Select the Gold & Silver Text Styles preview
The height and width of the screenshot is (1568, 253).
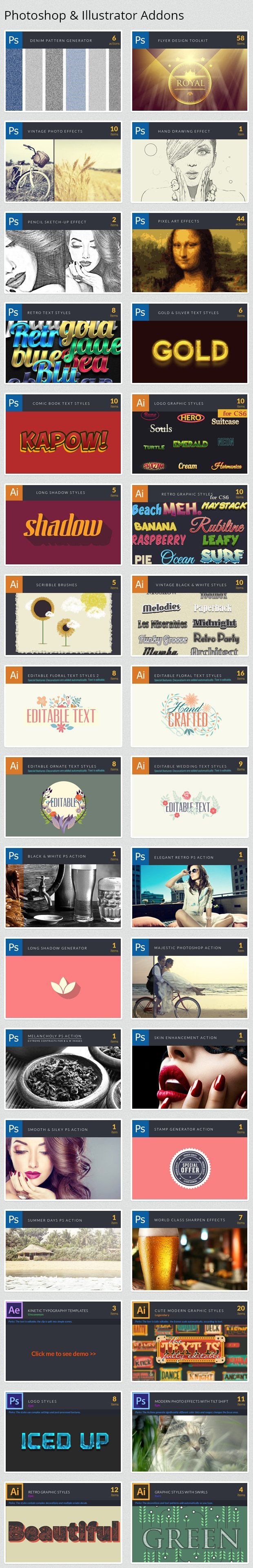190,351
